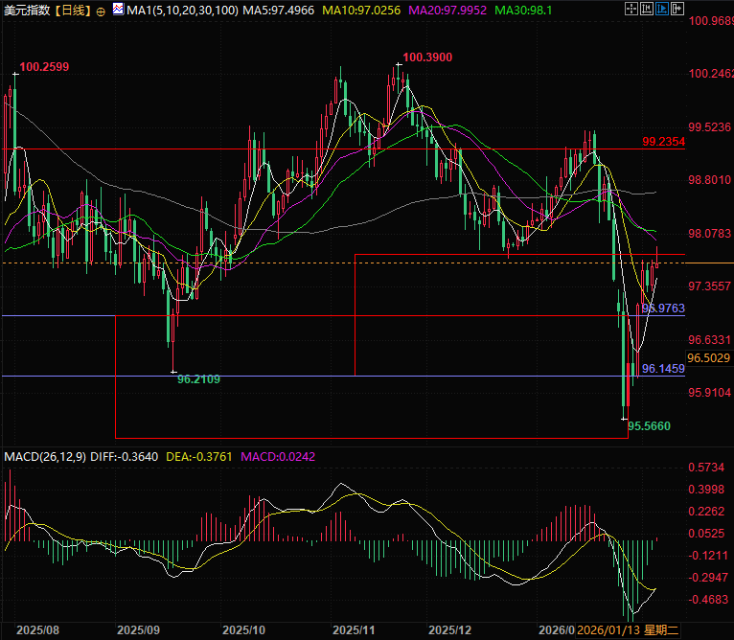Open the MACD(26,12,9) indicator parameters
This screenshot has width=734, height=640.
click(x=48, y=455)
